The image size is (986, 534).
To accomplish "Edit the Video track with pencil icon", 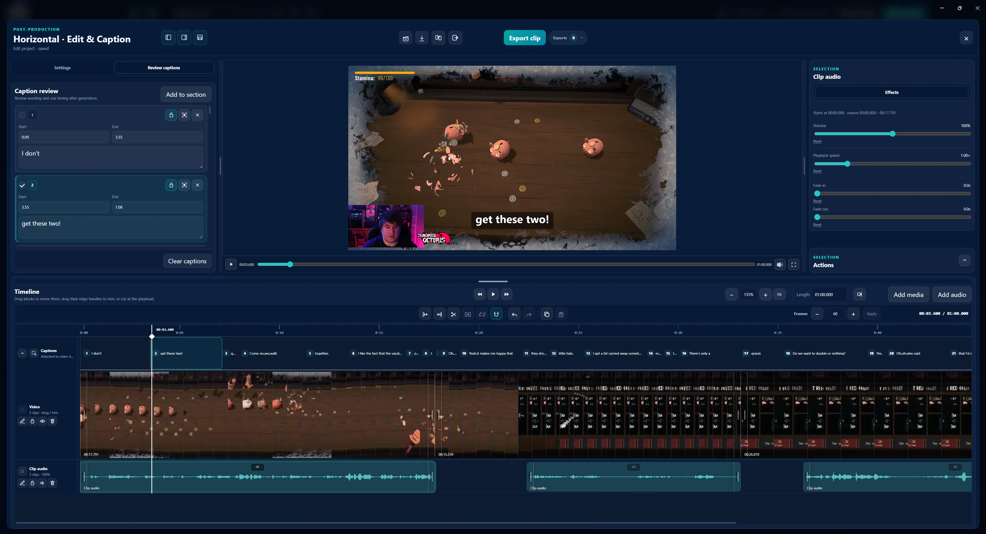I will (x=22, y=421).
